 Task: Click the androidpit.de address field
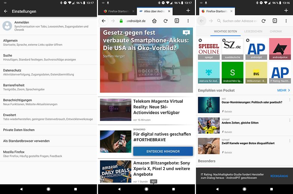pyautogui.click(x=136, y=21)
